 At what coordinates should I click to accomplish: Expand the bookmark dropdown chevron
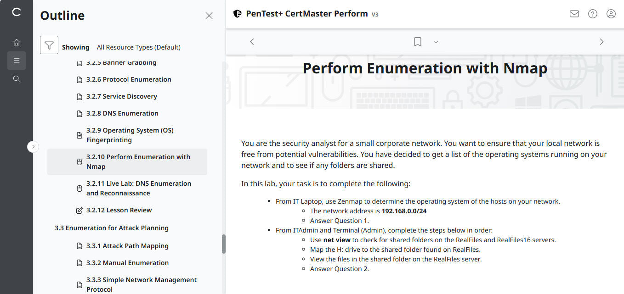[436, 42]
